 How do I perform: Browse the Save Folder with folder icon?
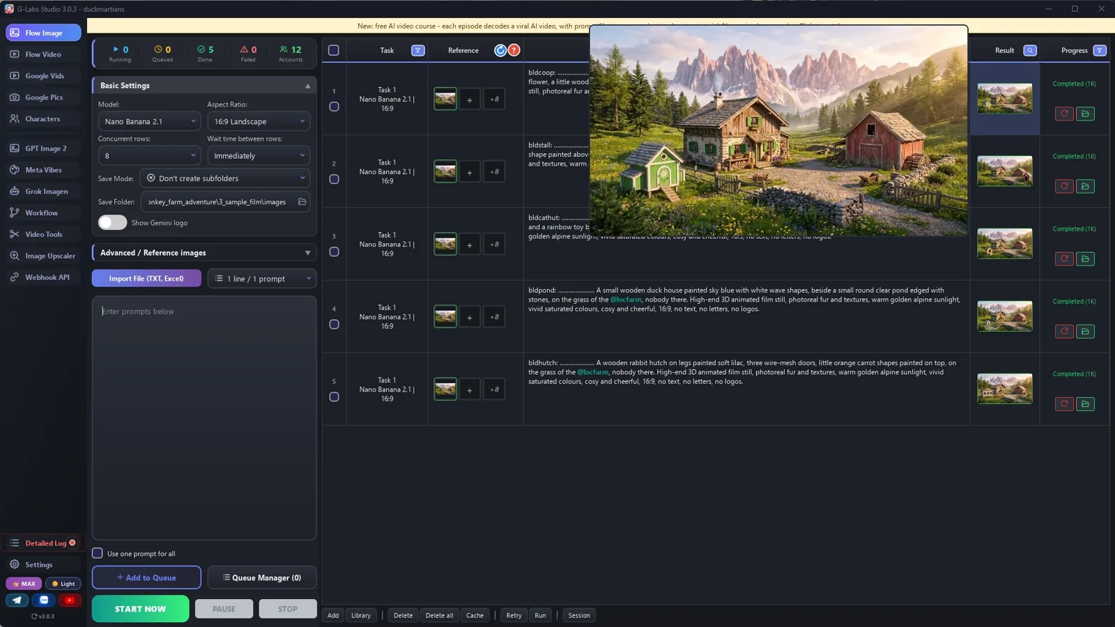pos(302,202)
